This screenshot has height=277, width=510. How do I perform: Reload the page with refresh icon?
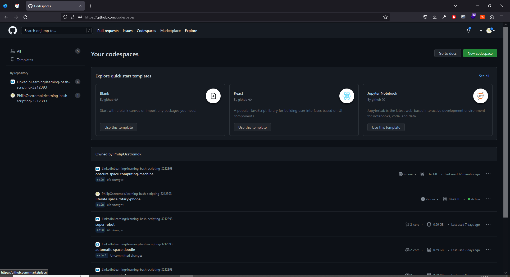(25, 17)
